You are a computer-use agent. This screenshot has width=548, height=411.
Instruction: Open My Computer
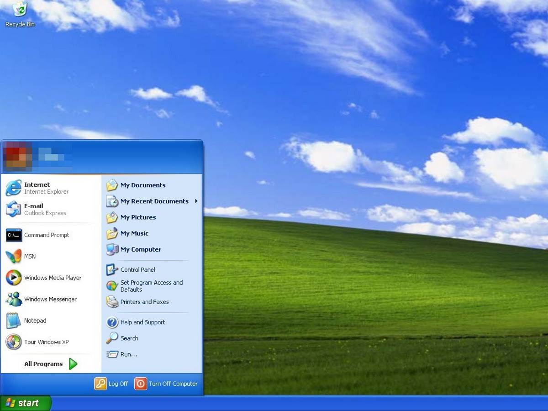coord(140,249)
